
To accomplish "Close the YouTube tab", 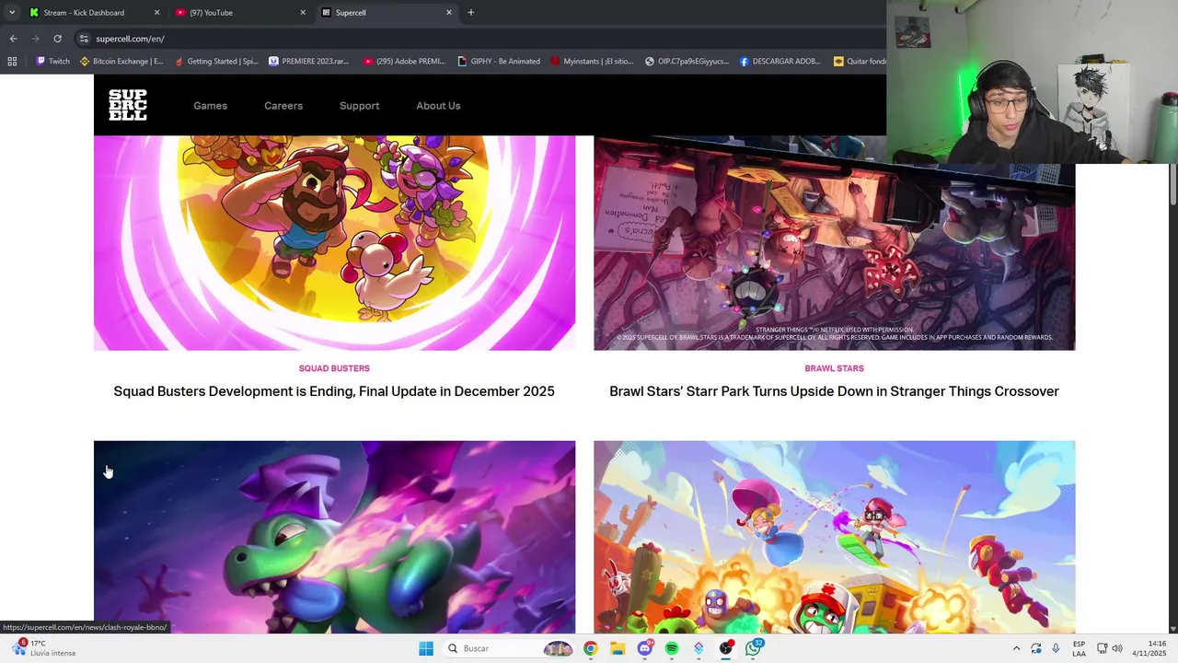I will pos(303,12).
